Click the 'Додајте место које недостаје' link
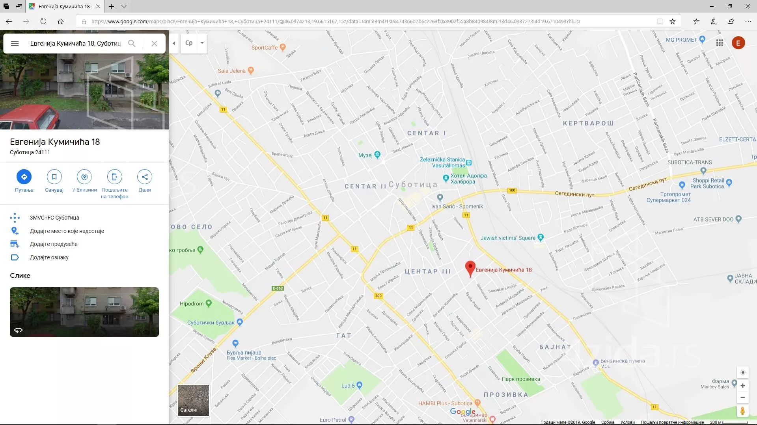The height and width of the screenshot is (425, 757). point(67,231)
